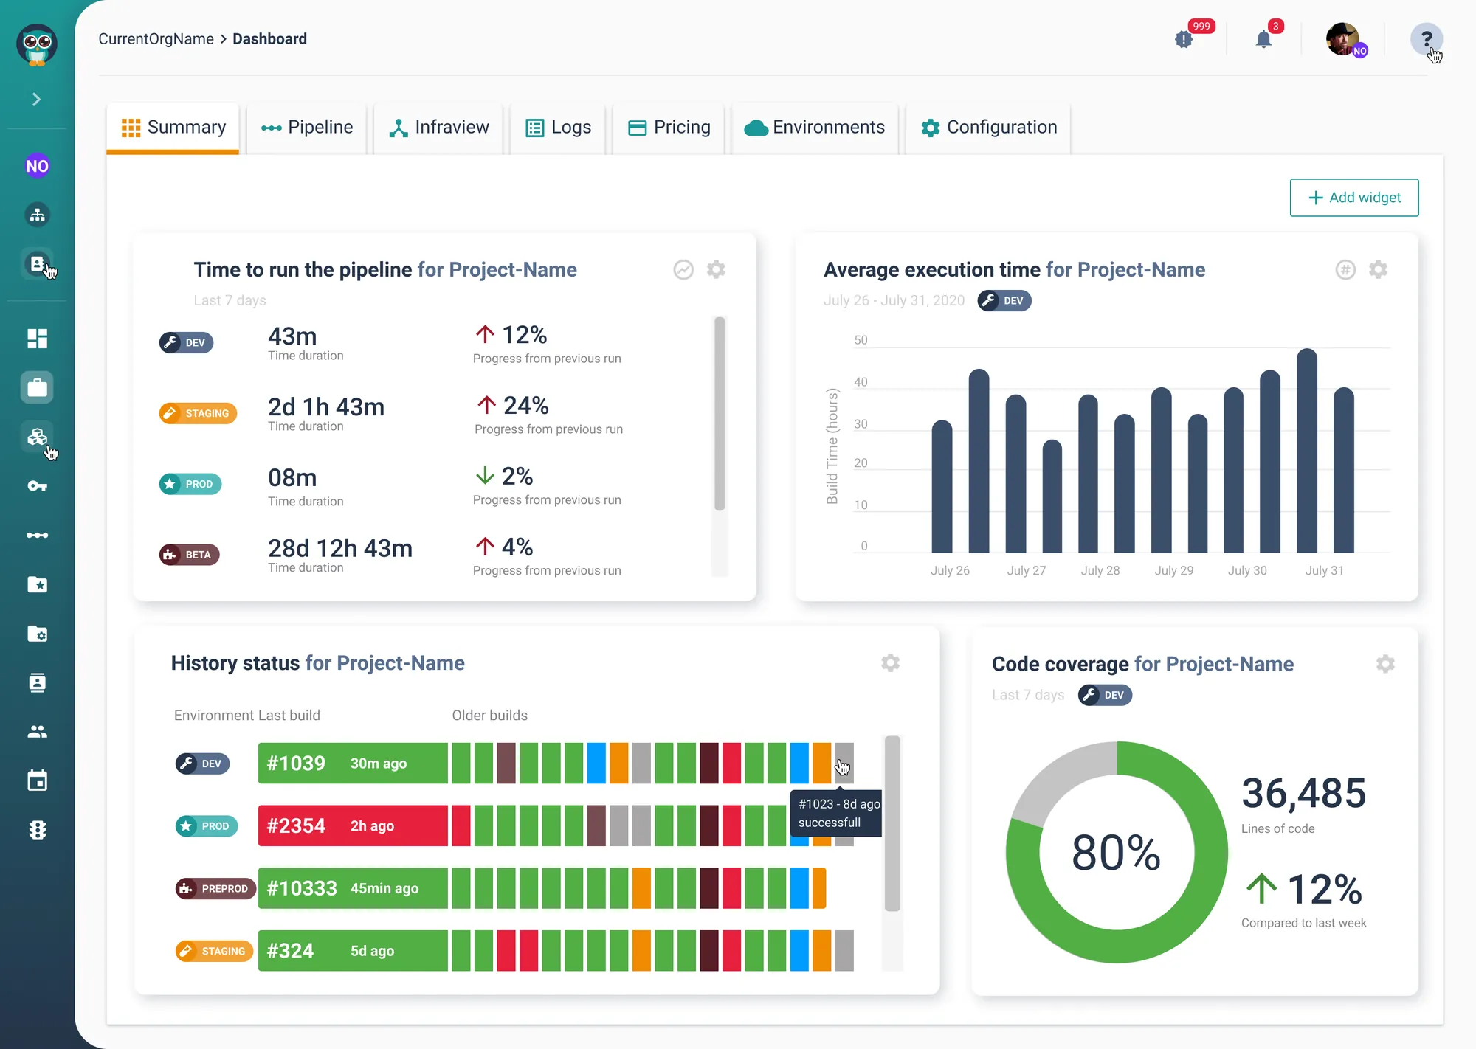
Task: Open settings gear of History status widget
Action: (890, 663)
